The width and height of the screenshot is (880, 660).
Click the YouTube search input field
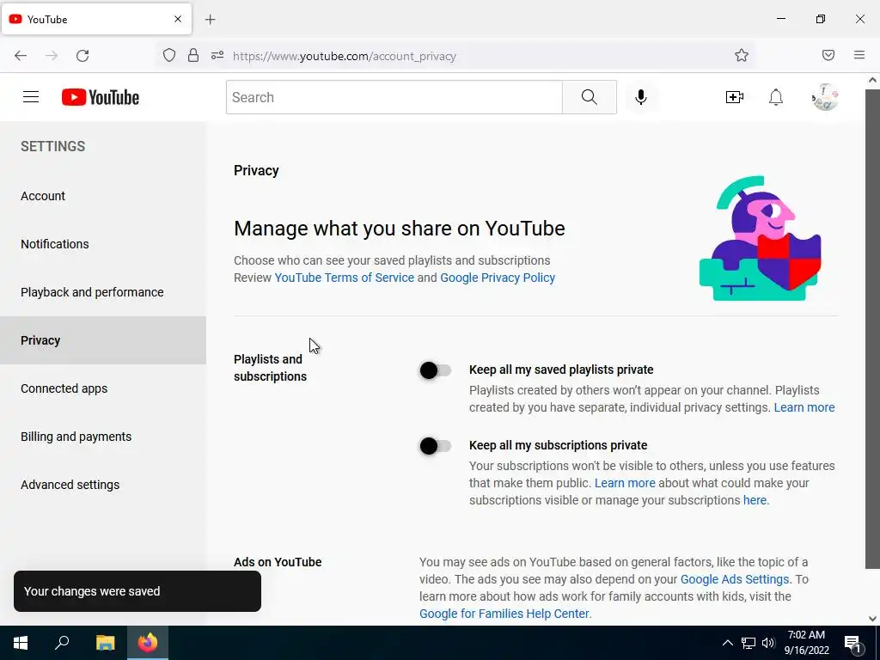click(x=394, y=97)
